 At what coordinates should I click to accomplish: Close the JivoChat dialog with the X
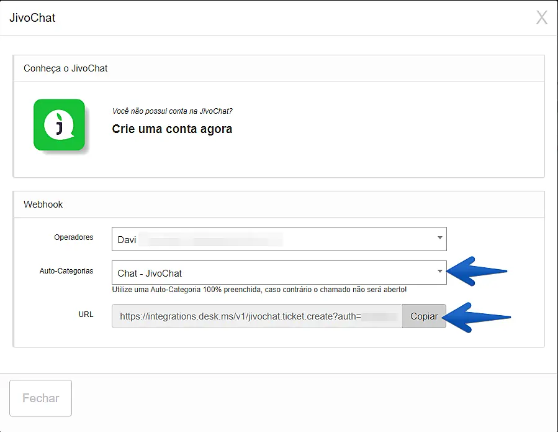pos(541,17)
